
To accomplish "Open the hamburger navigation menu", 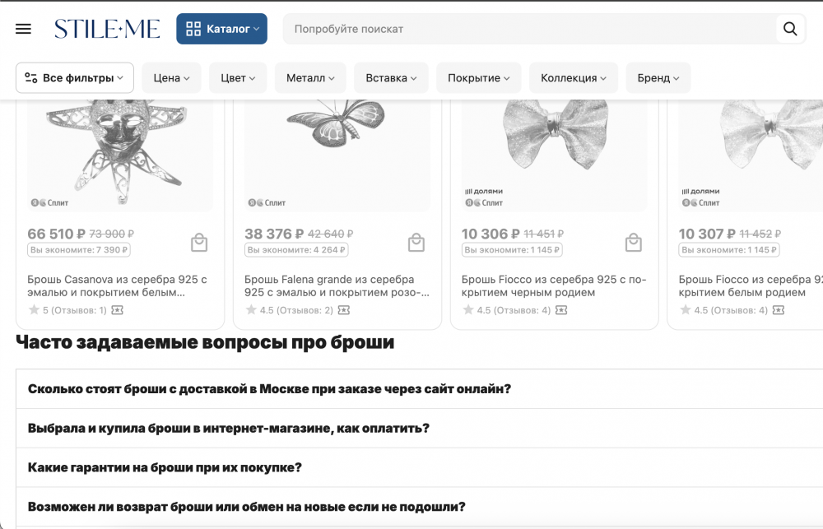I will click(x=23, y=28).
